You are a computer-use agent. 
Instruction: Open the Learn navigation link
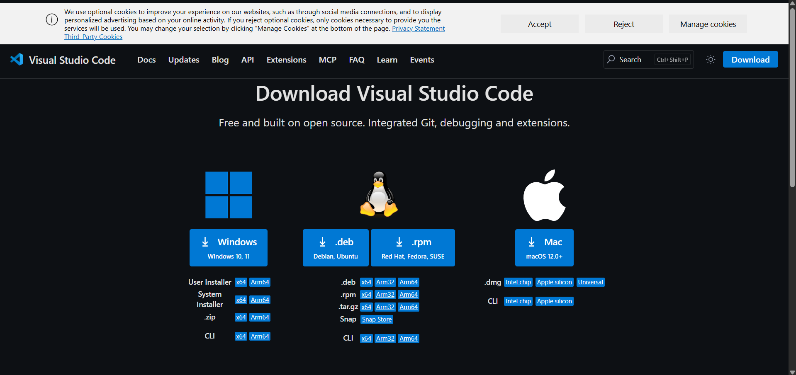(x=387, y=60)
